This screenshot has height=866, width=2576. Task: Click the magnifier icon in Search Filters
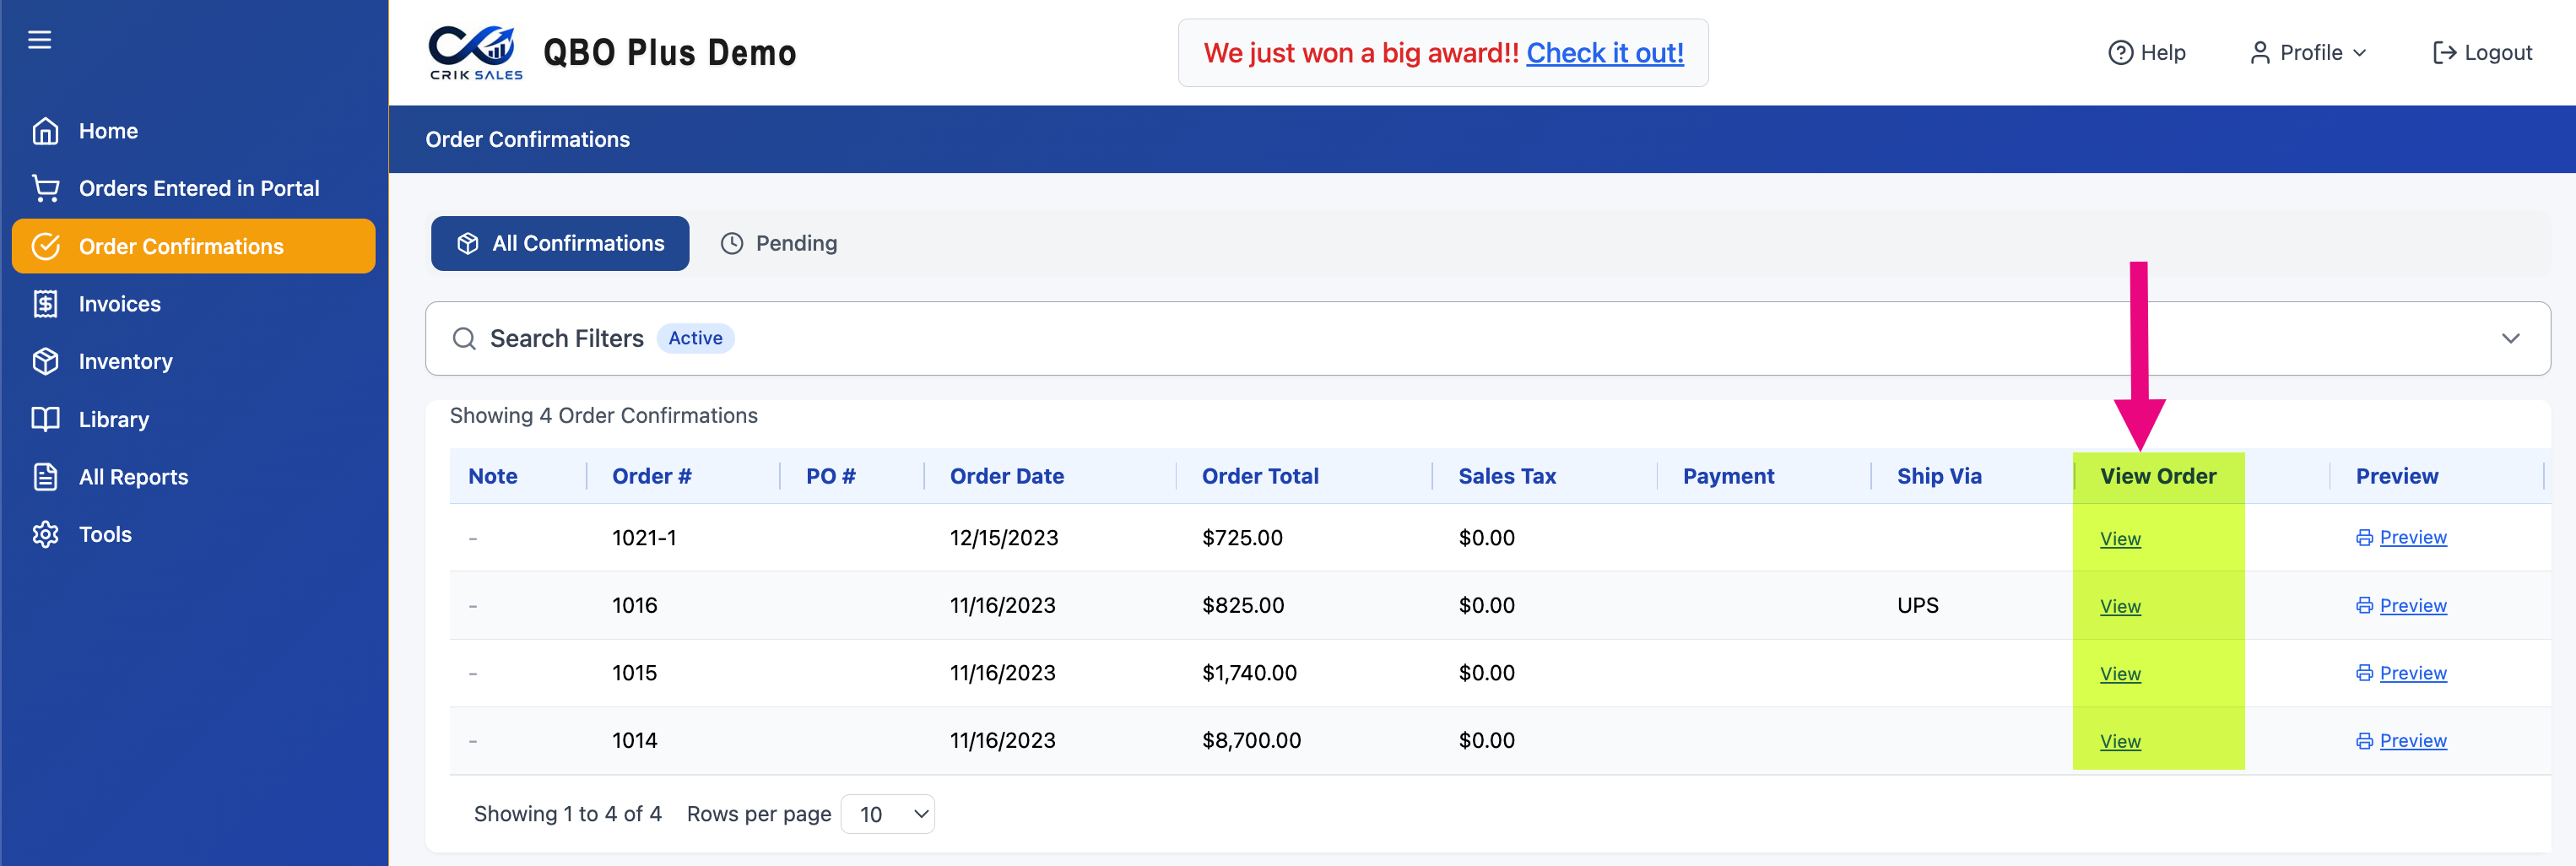pyautogui.click(x=464, y=339)
